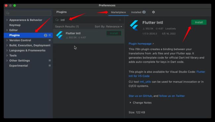The width and height of the screenshot is (215, 122).
Task: Close the Preferences window with red button
Action: pyautogui.click(x=6, y=6)
